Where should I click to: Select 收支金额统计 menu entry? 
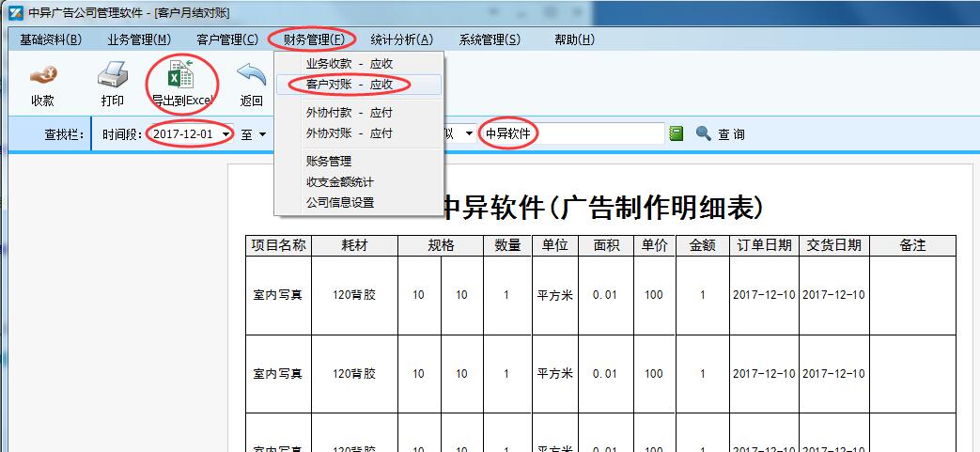[x=359, y=182]
